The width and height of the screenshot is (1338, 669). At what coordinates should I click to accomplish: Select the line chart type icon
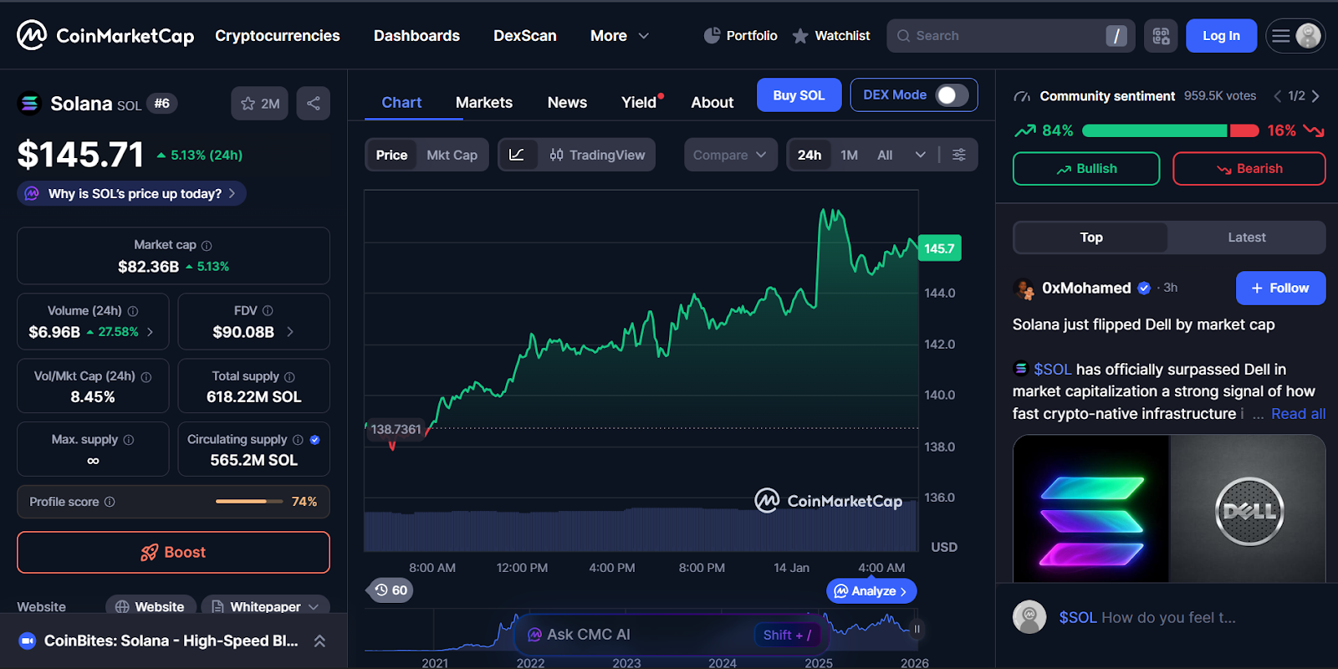(517, 155)
